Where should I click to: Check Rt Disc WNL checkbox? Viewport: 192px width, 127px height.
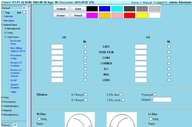tap(39, 119)
